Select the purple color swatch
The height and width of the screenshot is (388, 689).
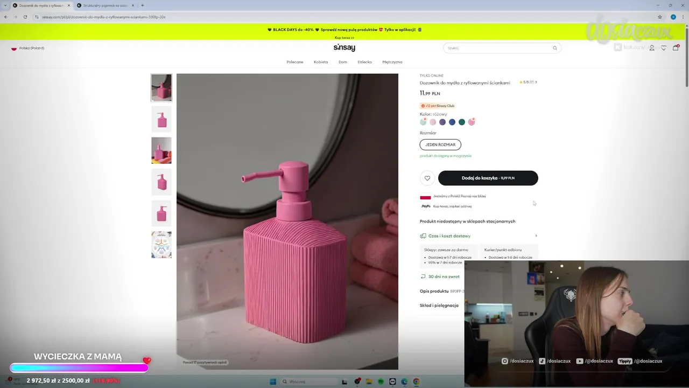click(442, 122)
